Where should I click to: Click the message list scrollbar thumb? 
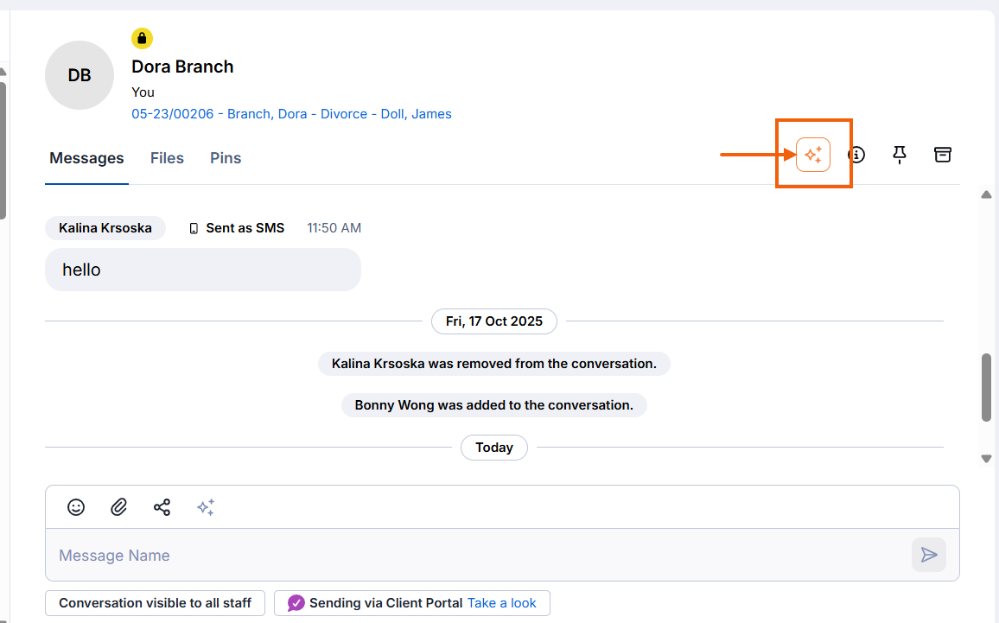(986, 387)
